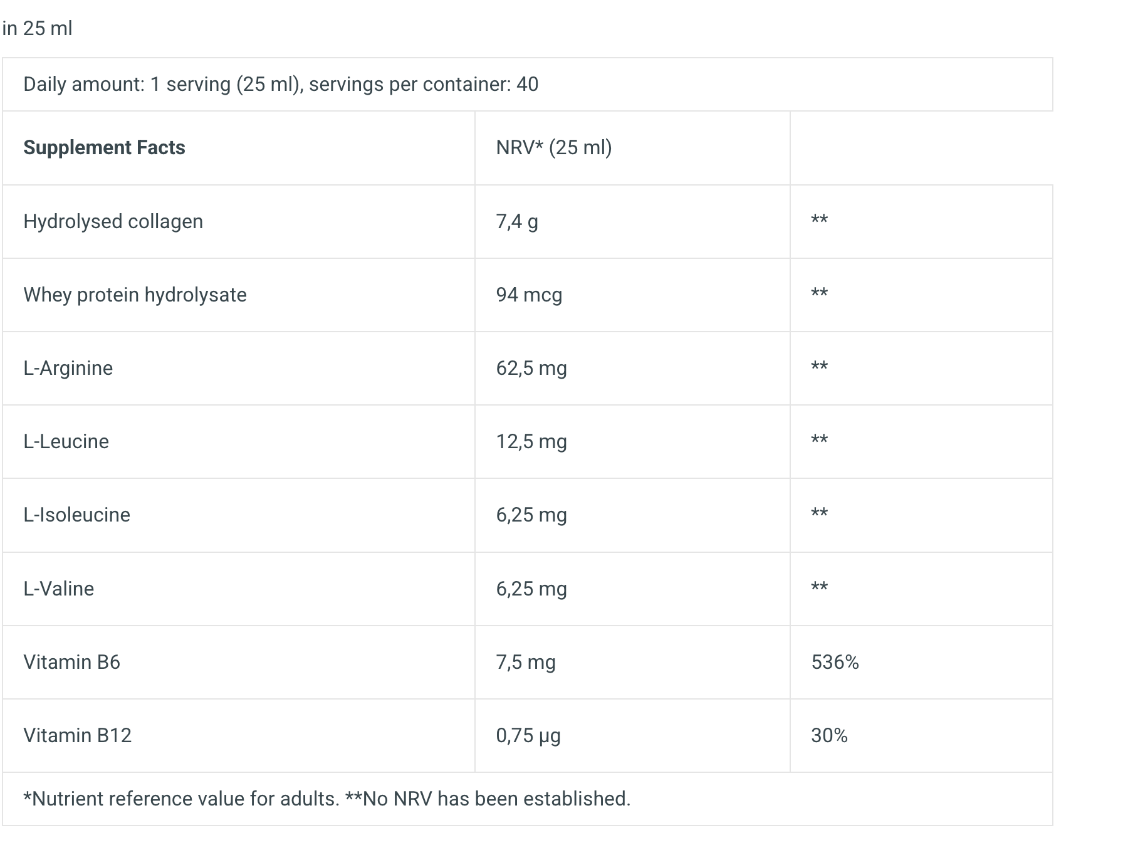Click the 12,5 mg L-Leucine amount
Image resolution: width=1128 pixels, height=850 pixels.
click(x=531, y=442)
